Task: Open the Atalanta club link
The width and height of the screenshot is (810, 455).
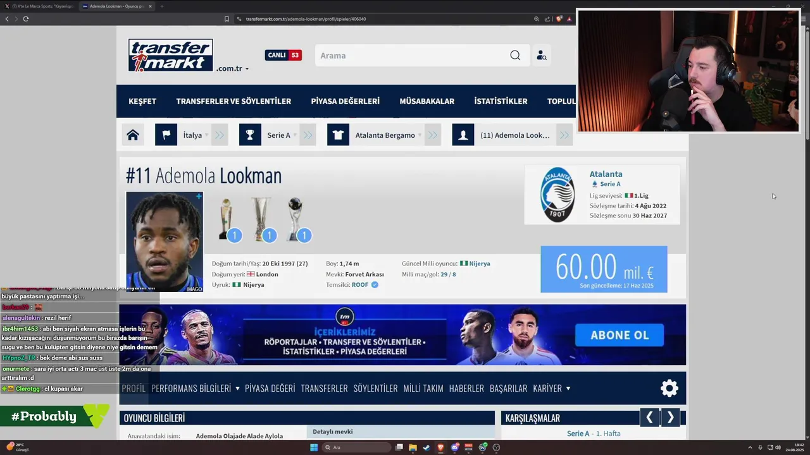Action: pyautogui.click(x=606, y=174)
